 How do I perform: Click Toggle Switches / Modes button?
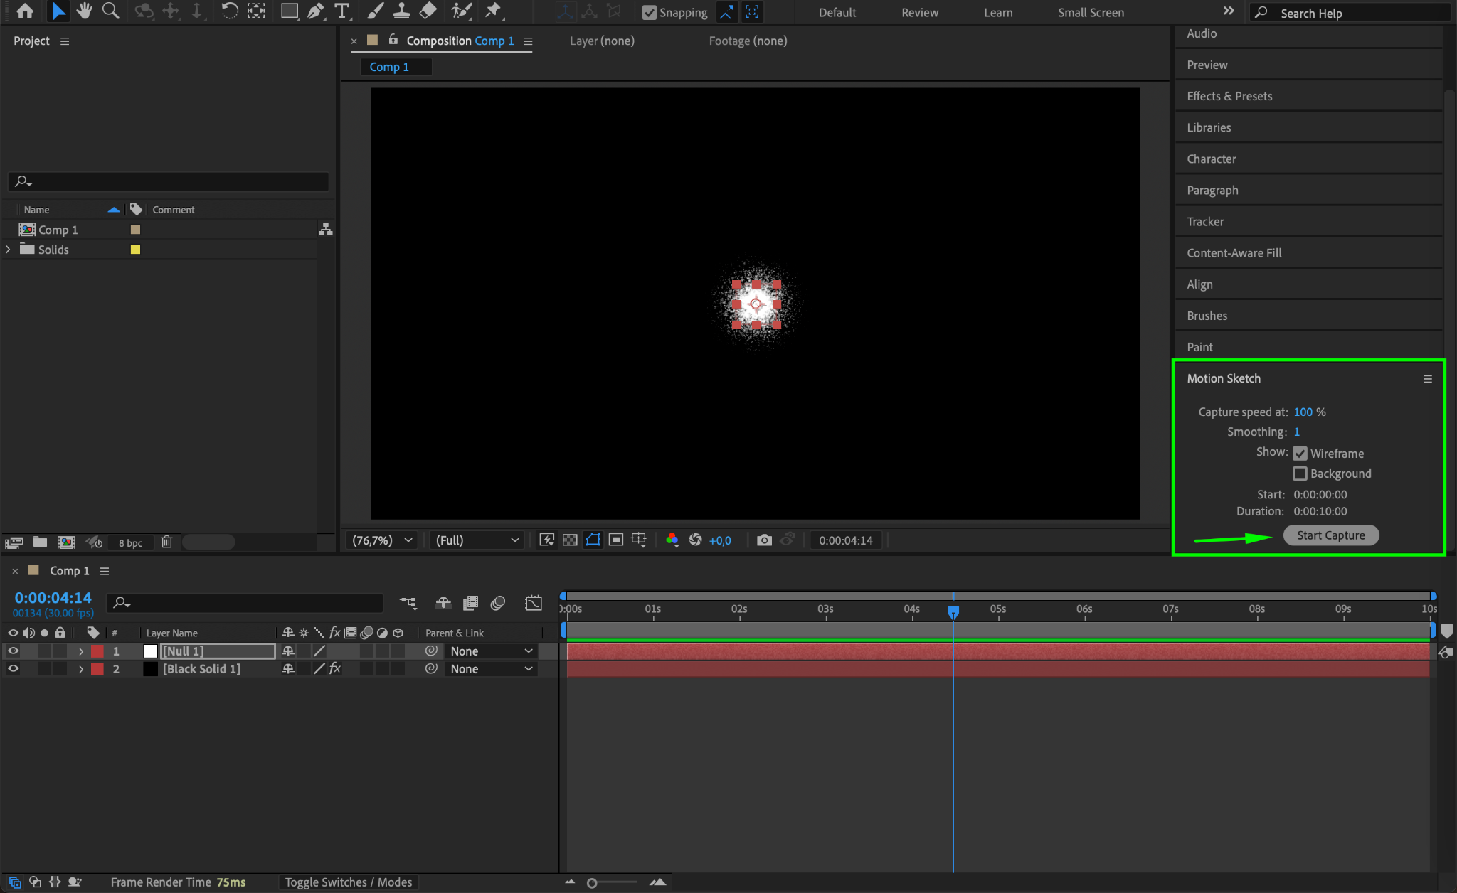pos(349,882)
